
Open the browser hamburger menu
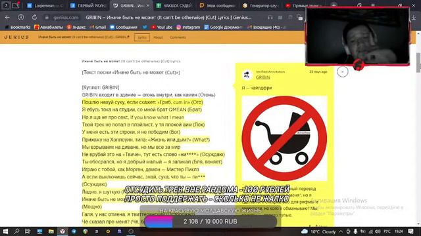click(373, 5)
